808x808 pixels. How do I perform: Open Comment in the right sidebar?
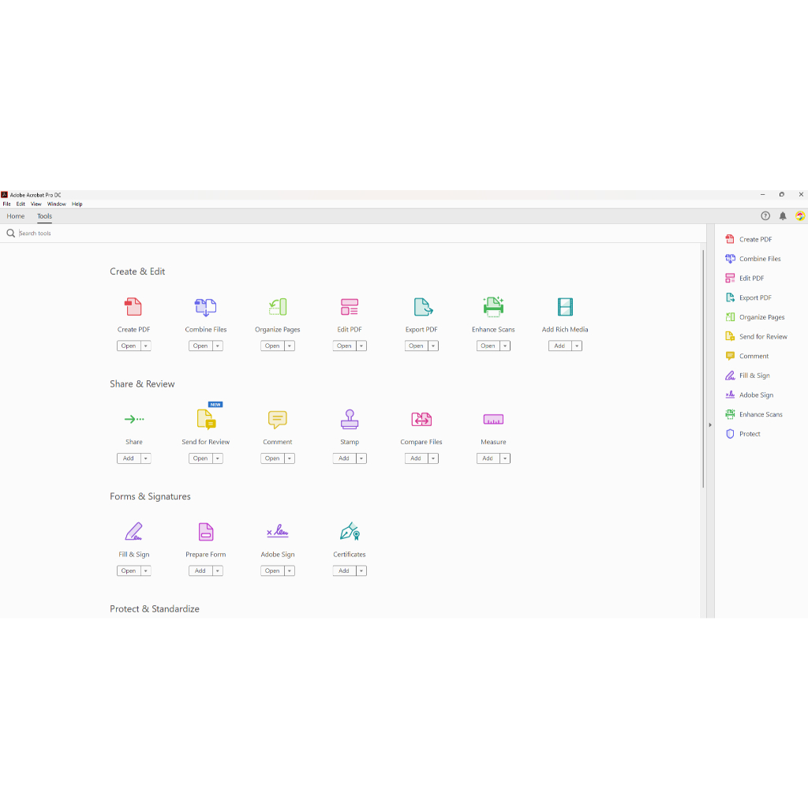(746, 356)
